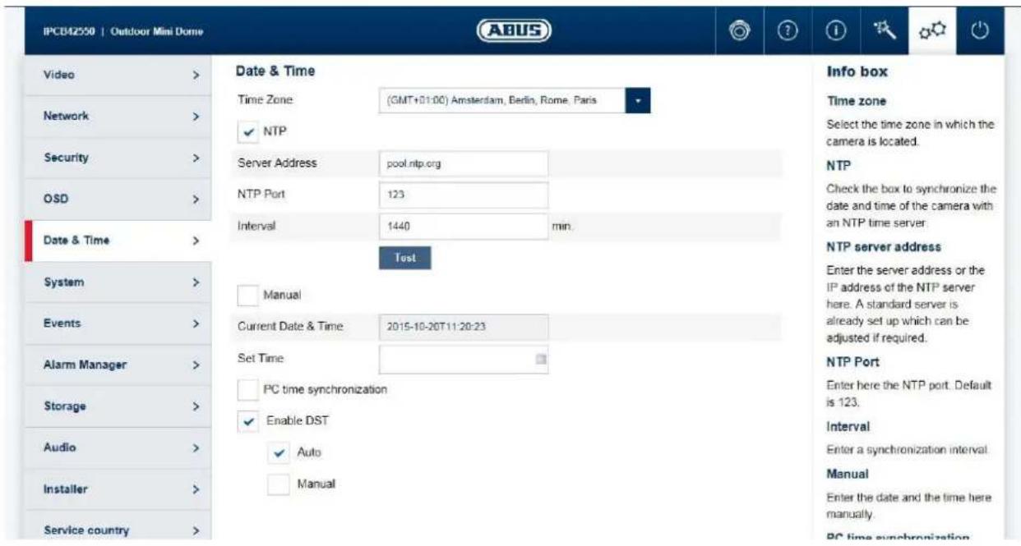Screen dimensions: 1021x546
Task: Click the power logout icon
Action: [x=979, y=32]
